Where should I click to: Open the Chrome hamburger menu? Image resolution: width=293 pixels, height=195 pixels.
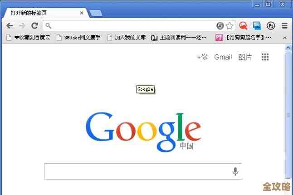pos(284,26)
